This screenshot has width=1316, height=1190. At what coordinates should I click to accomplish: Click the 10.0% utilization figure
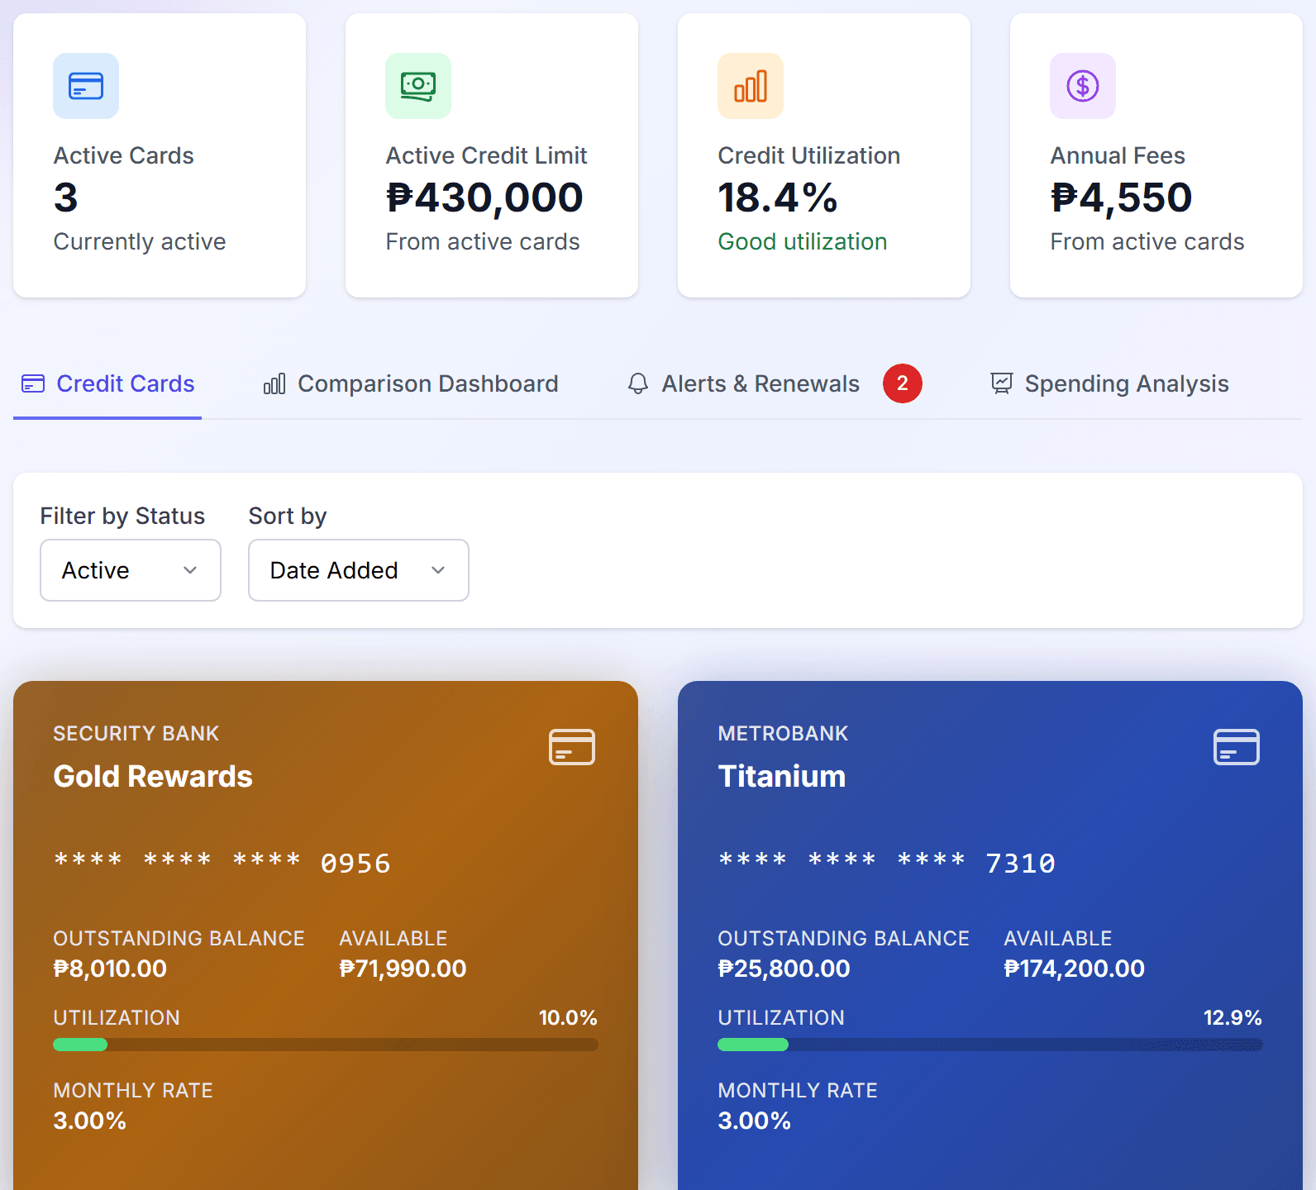568,1017
